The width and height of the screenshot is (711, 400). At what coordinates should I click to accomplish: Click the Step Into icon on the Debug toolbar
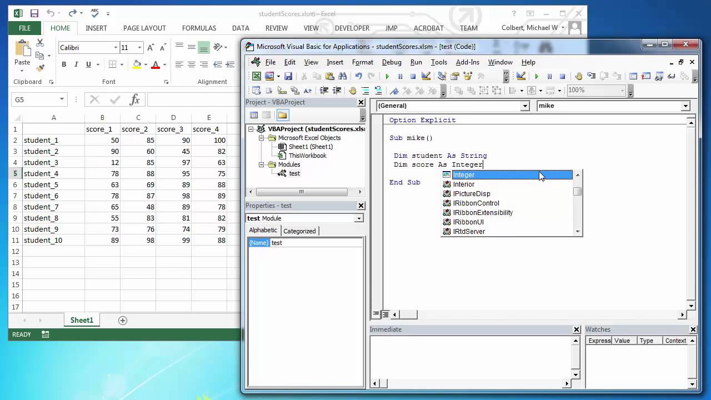tap(591, 76)
